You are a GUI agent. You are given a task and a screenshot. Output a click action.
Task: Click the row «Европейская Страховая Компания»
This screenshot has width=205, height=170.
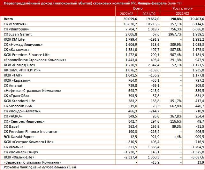click(35, 60)
